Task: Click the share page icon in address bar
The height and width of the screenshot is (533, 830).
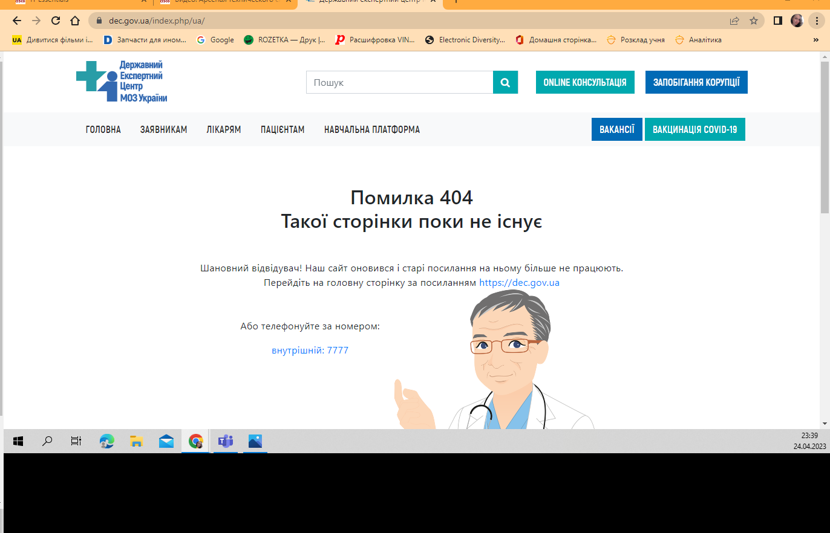Action: coord(734,21)
